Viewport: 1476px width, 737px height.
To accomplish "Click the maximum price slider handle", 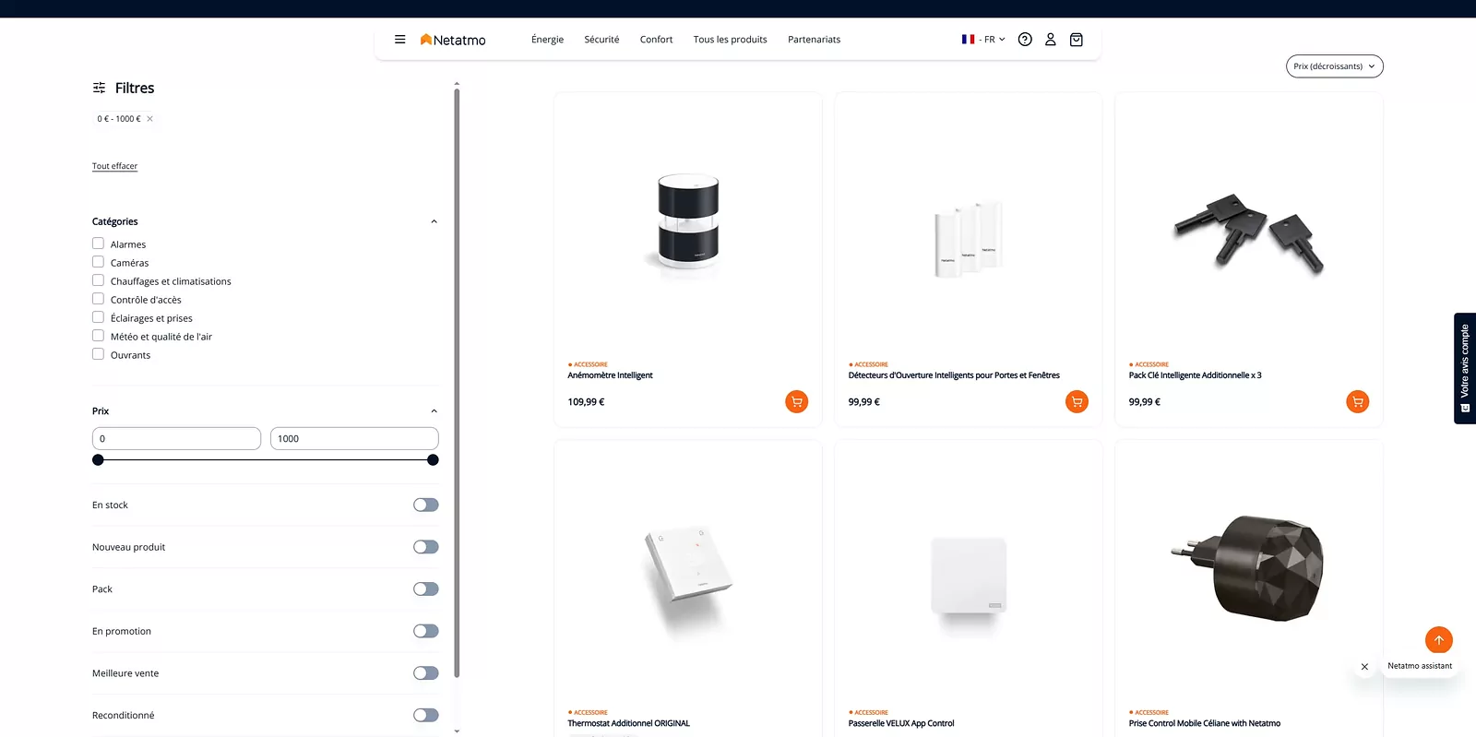I will click(433, 460).
